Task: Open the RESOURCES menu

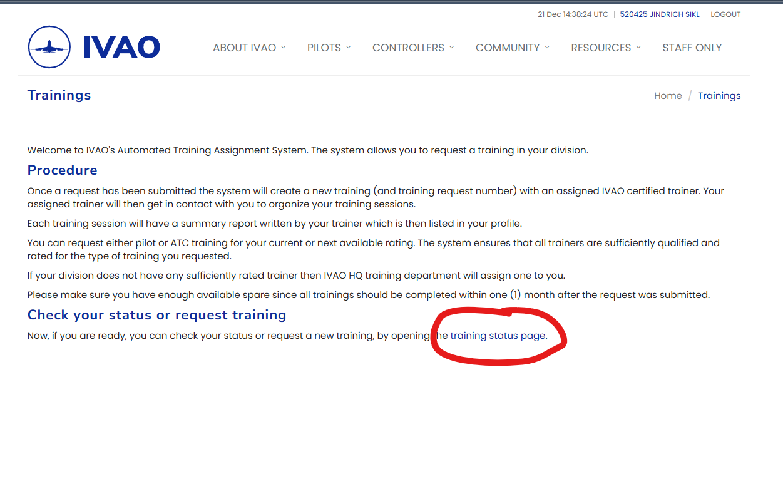Action: coord(601,48)
